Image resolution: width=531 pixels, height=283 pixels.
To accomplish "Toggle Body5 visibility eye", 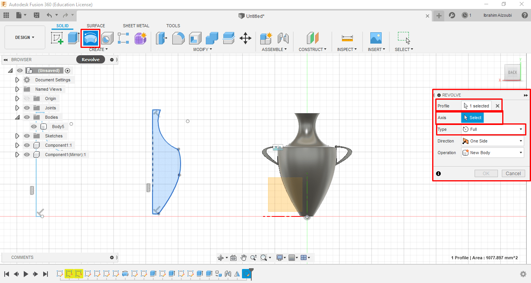I will pos(34,127).
